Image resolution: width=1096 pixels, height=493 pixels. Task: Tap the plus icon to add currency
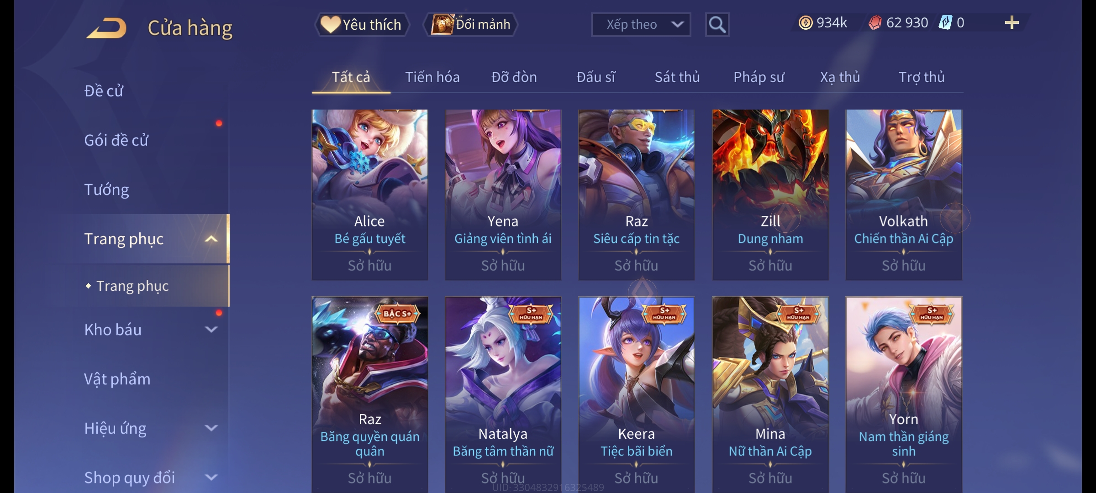click(1012, 23)
